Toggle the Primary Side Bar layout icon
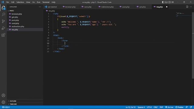Viewport: 194px width, 109px height. (163, 2)
